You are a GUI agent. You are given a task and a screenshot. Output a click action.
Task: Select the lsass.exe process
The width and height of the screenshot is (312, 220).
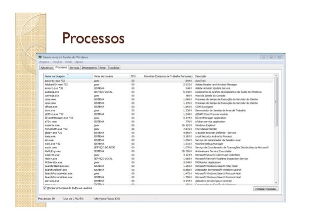(158, 137)
